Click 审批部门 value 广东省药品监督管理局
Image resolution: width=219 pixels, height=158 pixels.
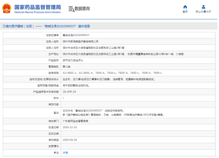pos(75,121)
